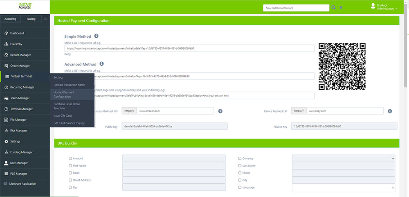Tick the Email checkbox

(x=70, y=173)
